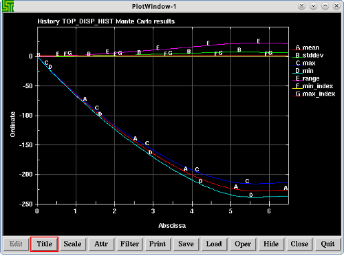The height and width of the screenshot is (256, 344).
Task: Click the 1 abscissa tick label
Action: click(76, 211)
